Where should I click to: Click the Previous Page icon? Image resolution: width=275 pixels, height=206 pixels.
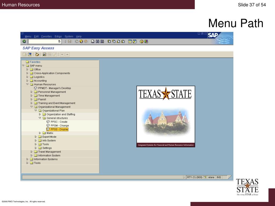click(114, 42)
